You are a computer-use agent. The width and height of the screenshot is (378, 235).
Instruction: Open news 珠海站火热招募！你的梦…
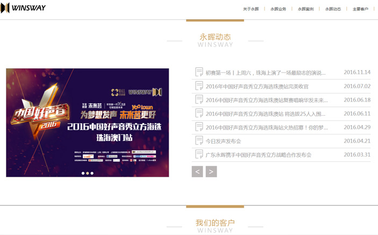coord(267,127)
